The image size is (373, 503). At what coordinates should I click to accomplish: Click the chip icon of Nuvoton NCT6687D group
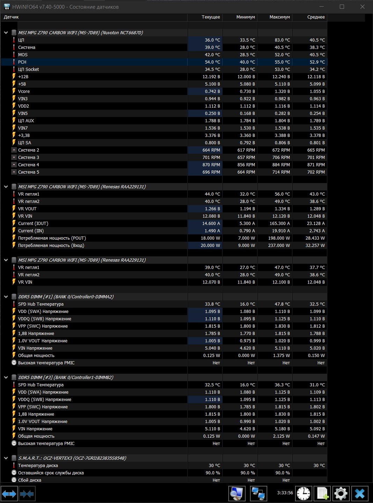[x=14, y=32]
